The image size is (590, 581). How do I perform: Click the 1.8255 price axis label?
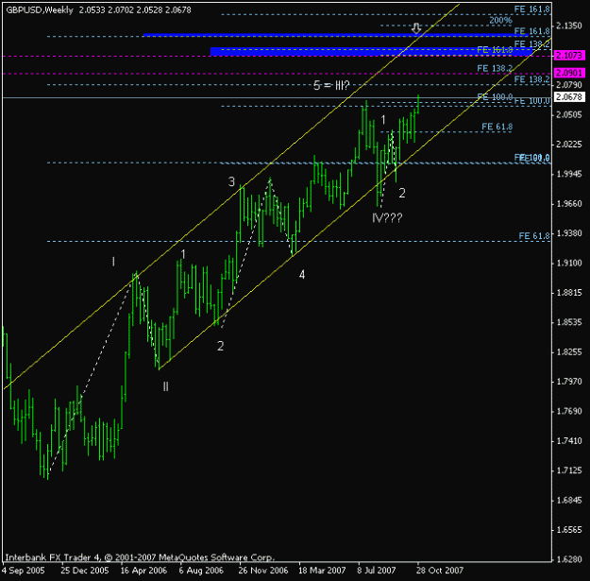coord(569,352)
